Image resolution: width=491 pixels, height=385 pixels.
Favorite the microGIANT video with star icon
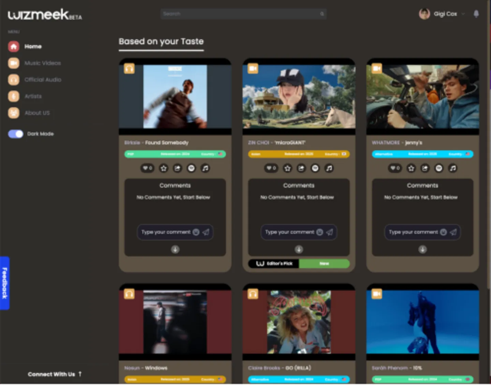point(287,168)
